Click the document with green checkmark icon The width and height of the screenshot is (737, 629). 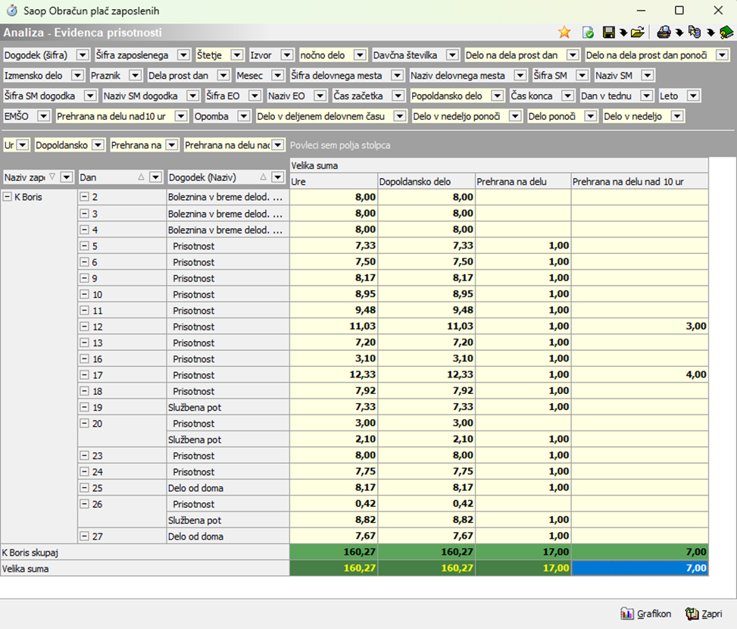587,33
